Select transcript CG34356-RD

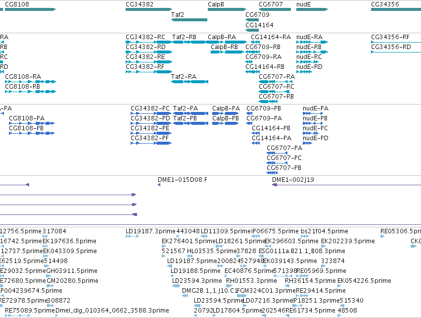[x=391, y=47]
